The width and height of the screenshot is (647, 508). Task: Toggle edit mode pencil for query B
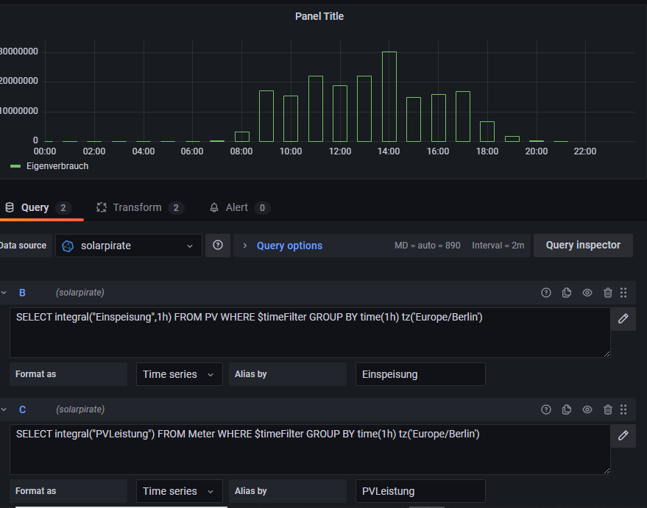point(623,318)
